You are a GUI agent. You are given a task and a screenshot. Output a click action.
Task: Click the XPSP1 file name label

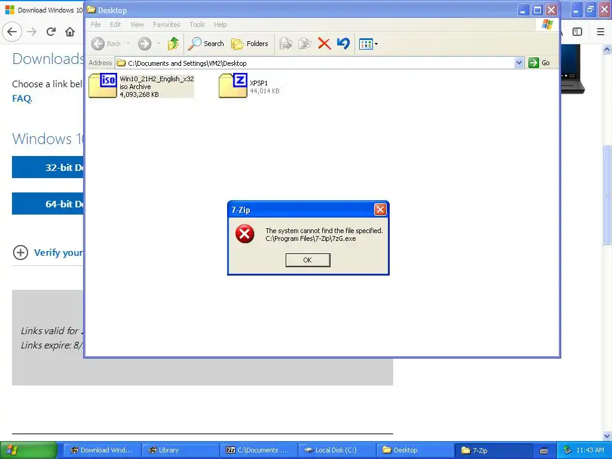(x=259, y=83)
